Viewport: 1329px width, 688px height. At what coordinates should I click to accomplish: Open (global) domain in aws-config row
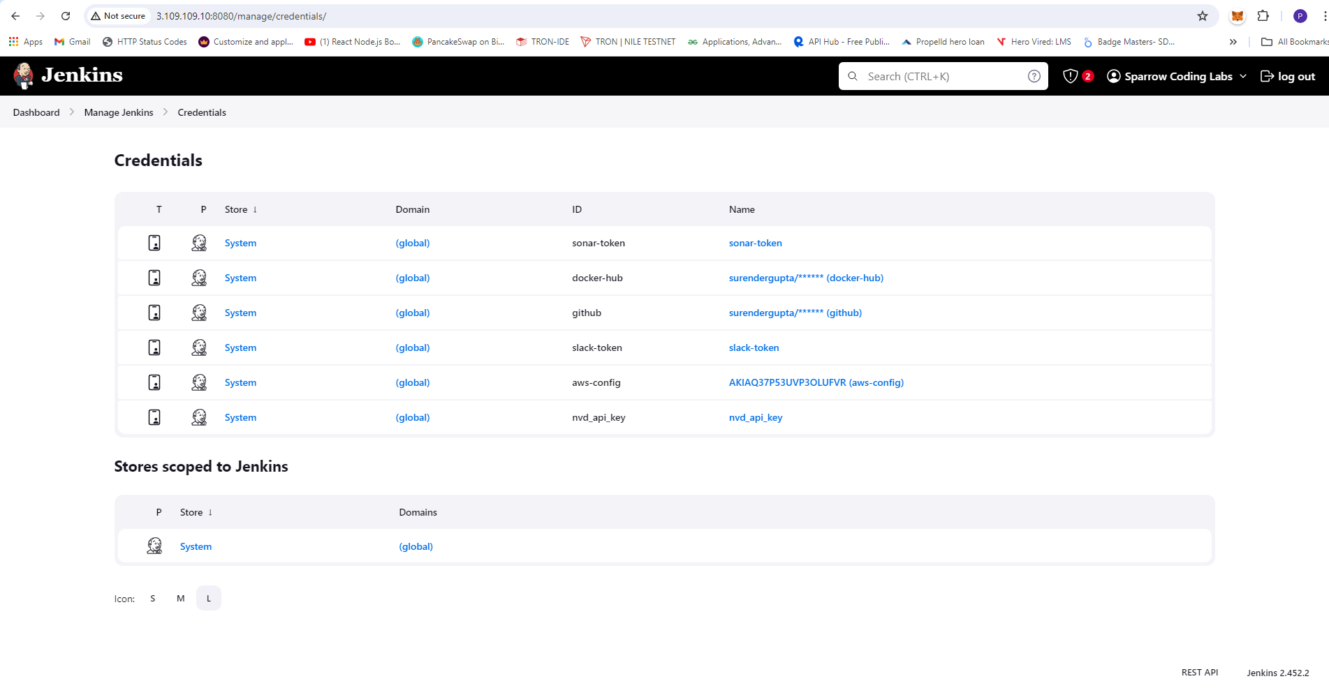(x=412, y=382)
